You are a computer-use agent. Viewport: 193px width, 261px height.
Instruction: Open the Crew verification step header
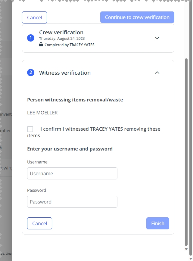pos(61,33)
